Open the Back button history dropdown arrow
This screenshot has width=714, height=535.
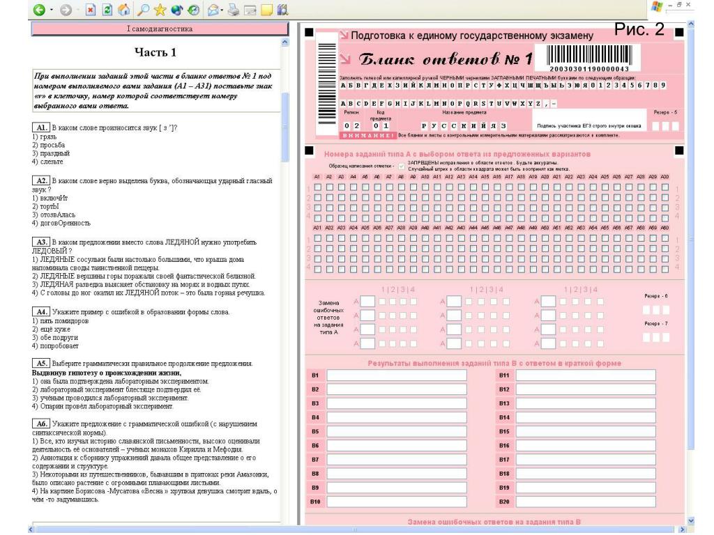click(52, 10)
